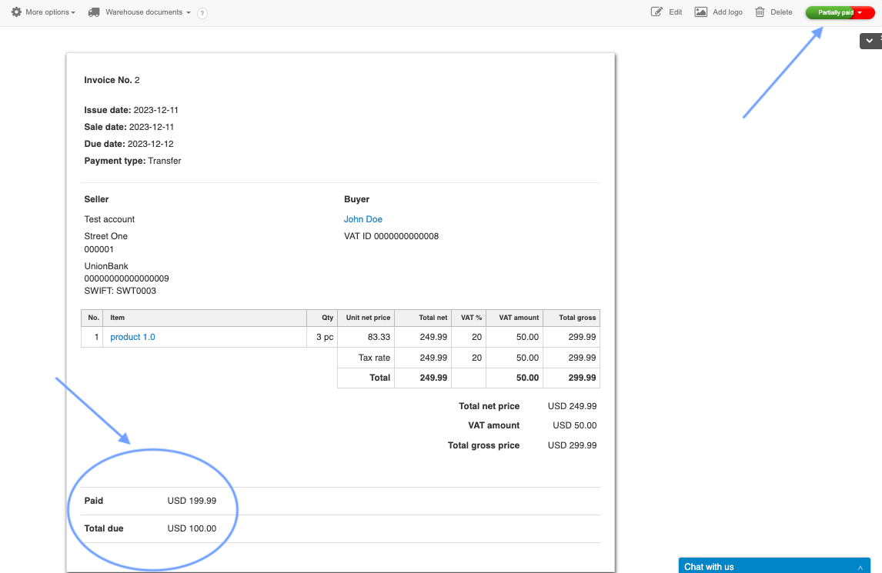Expand the dark chevron panel below the status

pyautogui.click(x=870, y=41)
